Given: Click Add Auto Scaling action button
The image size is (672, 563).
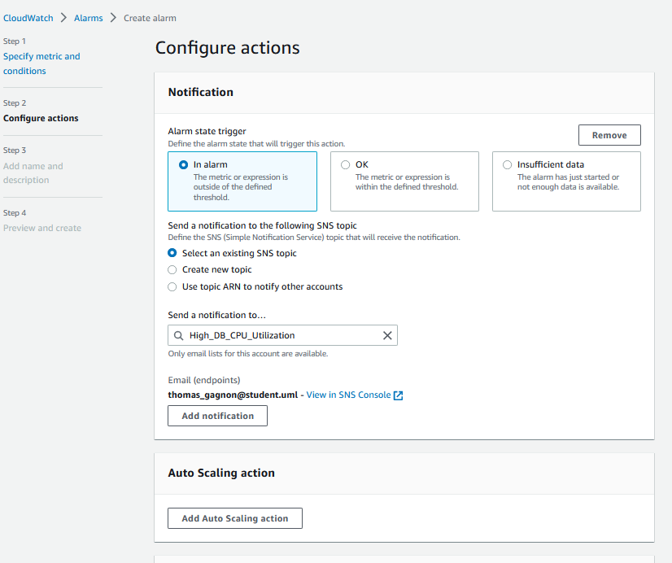Looking at the screenshot, I should tap(234, 518).
